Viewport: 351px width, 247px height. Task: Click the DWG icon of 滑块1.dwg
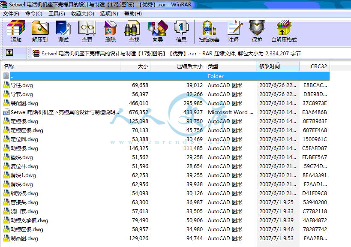(6, 175)
